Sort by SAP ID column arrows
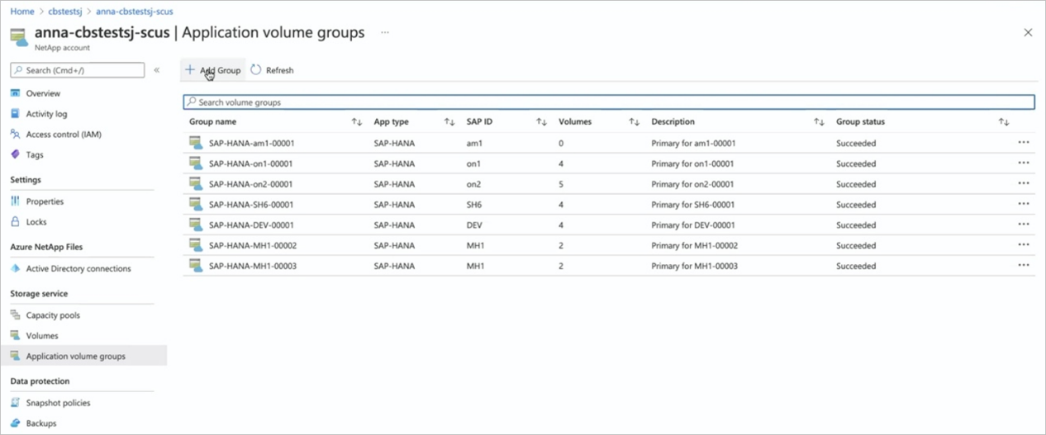 pos(542,122)
